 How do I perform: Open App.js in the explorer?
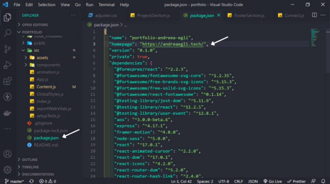pos(42,79)
